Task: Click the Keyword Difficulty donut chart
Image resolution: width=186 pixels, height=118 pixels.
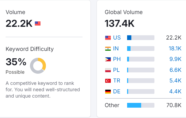Action: [38, 66]
